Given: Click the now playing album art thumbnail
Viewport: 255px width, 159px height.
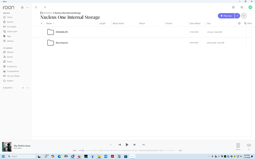Looking at the screenshot, I should coord(7,147).
